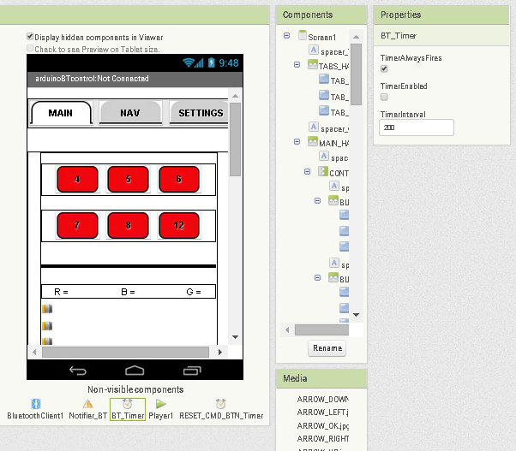Click the CONT vertical arrangement icon
516x451 pixels.
[x=323, y=171]
